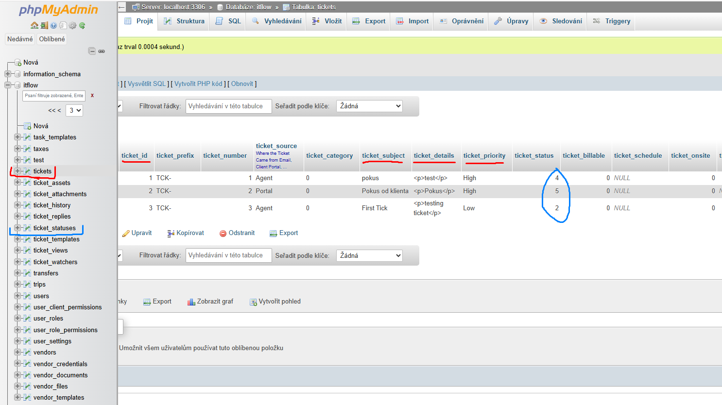Image resolution: width=722 pixels, height=405 pixels.
Task: Open navigation panel settings gear icon
Action: pos(72,25)
